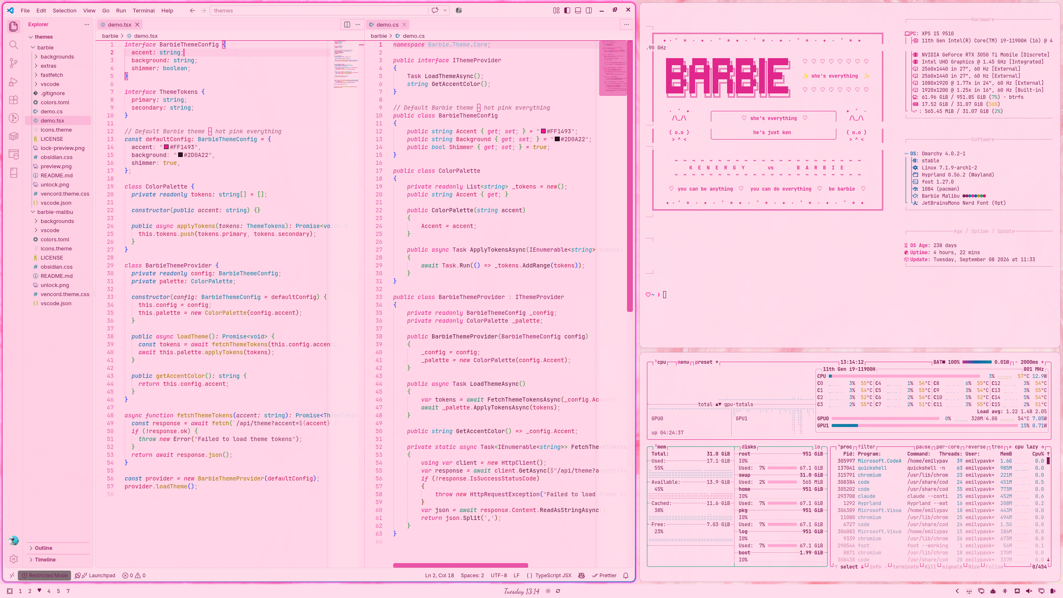
Task: Click the #FF1493 color swatch in demo.tsx
Action: [x=166, y=147]
